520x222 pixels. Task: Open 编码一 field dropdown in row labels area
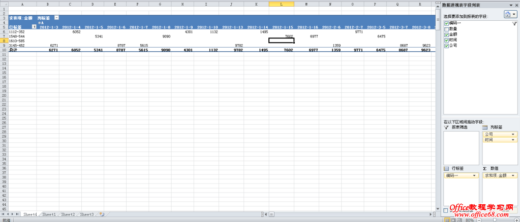click(474, 175)
